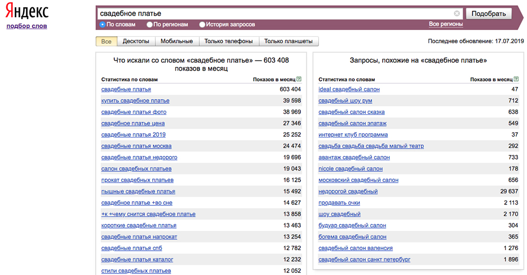The width and height of the screenshot is (527, 275).
Task: Switch to the 'Только планшеты' tab
Action: [x=288, y=41]
